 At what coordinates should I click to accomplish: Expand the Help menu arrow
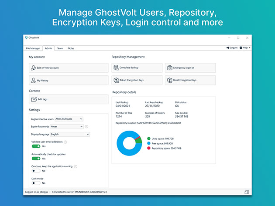click(249, 48)
